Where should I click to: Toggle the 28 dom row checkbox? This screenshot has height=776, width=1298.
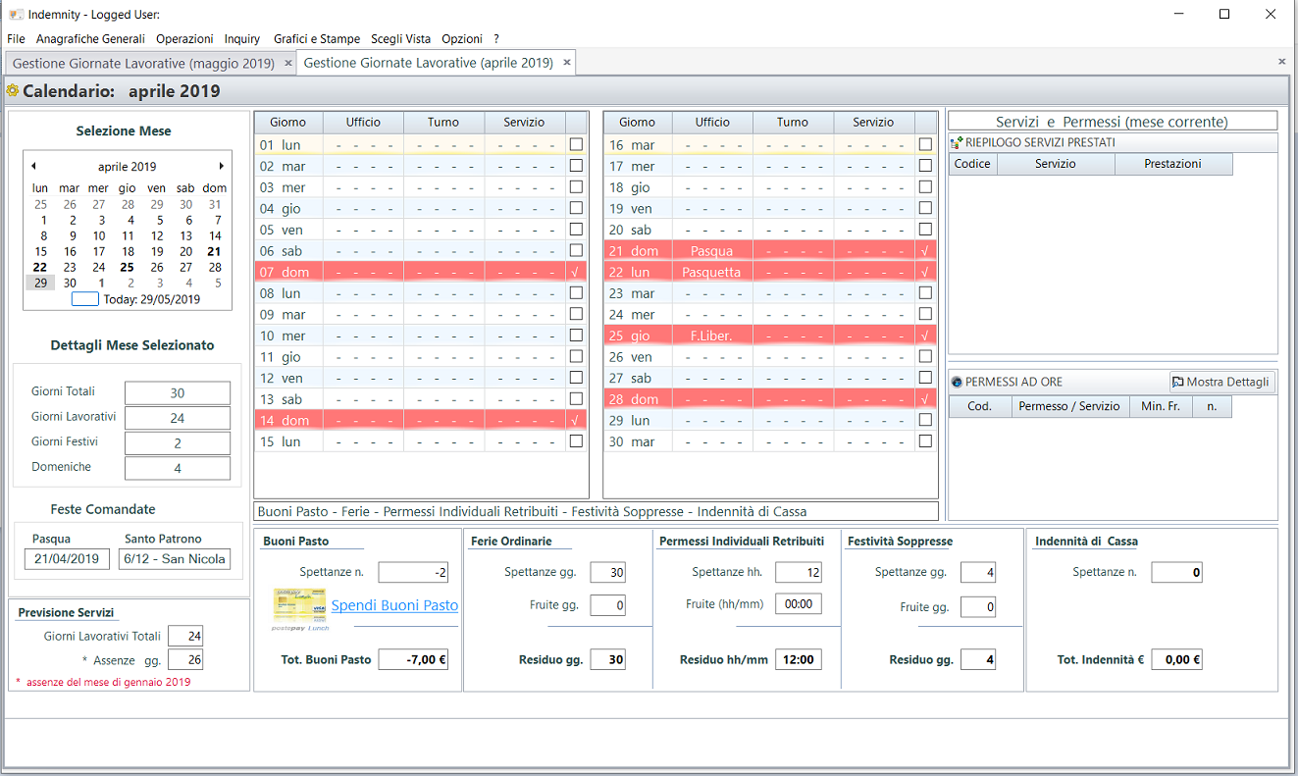[x=925, y=399]
